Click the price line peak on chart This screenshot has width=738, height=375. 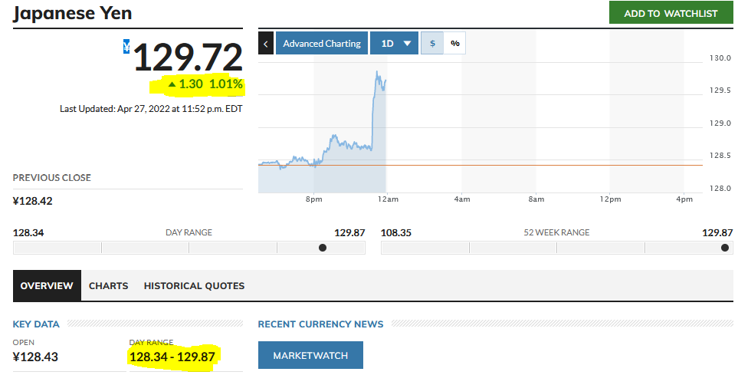(x=377, y=72)
